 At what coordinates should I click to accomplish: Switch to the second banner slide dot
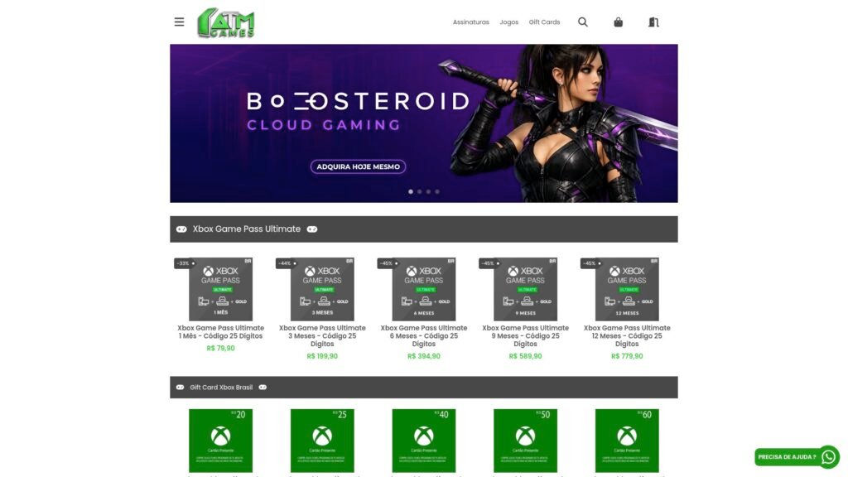[x=420, y=191]
